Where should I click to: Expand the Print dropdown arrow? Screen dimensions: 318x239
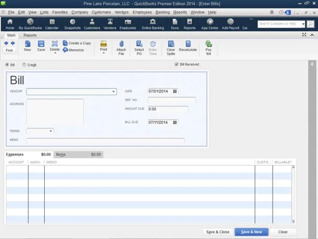[104, 53]
